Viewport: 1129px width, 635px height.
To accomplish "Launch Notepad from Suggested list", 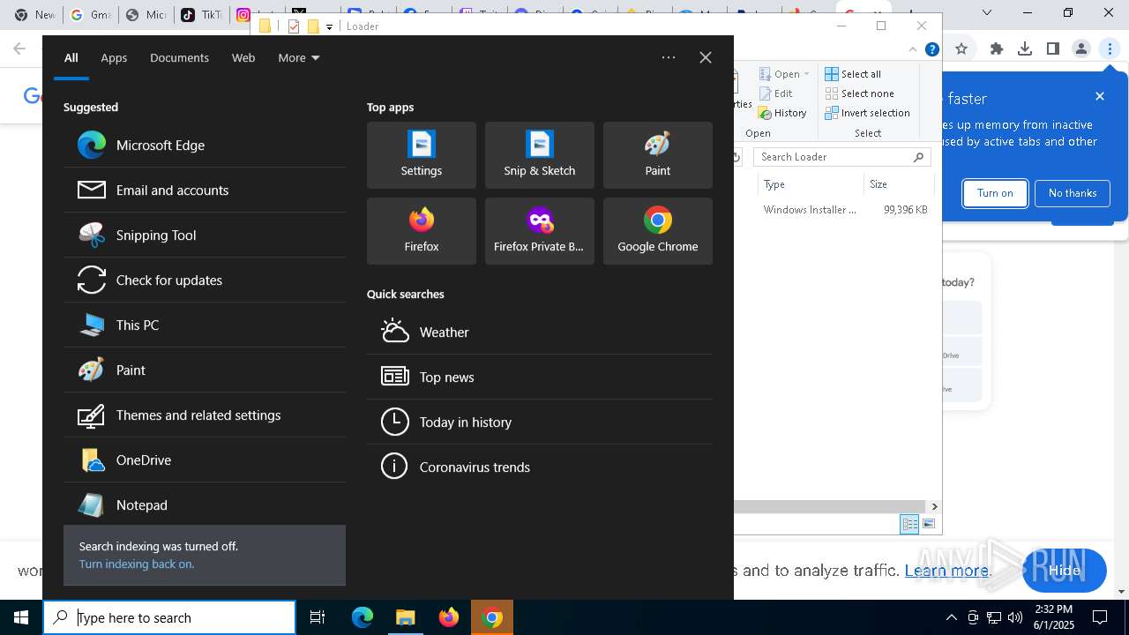I will coord(205,505).
